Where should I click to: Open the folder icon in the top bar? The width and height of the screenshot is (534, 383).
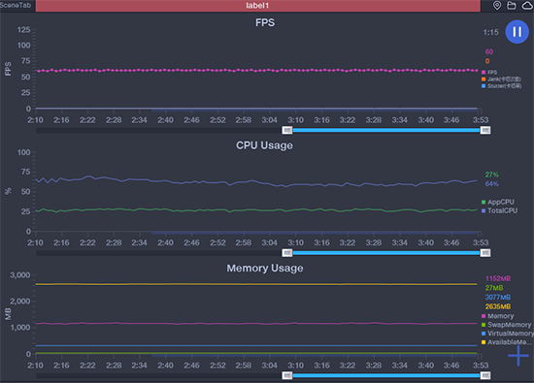pyautogui.click(x=511, y=6)
